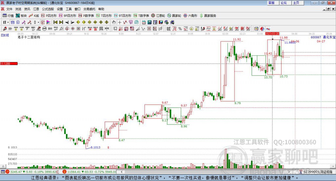This screenshot has width=336, height=181.
Task: Click the up triangle at volume pane corner
Action: [3, 166]
